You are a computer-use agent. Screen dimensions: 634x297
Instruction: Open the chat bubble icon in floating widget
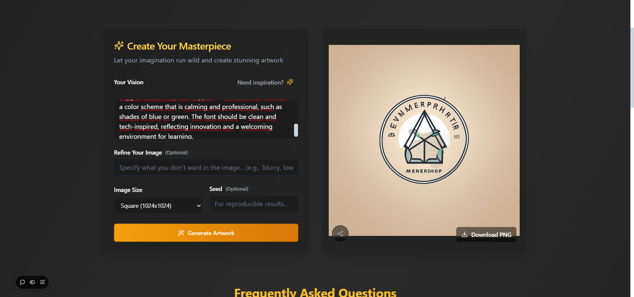22,282
